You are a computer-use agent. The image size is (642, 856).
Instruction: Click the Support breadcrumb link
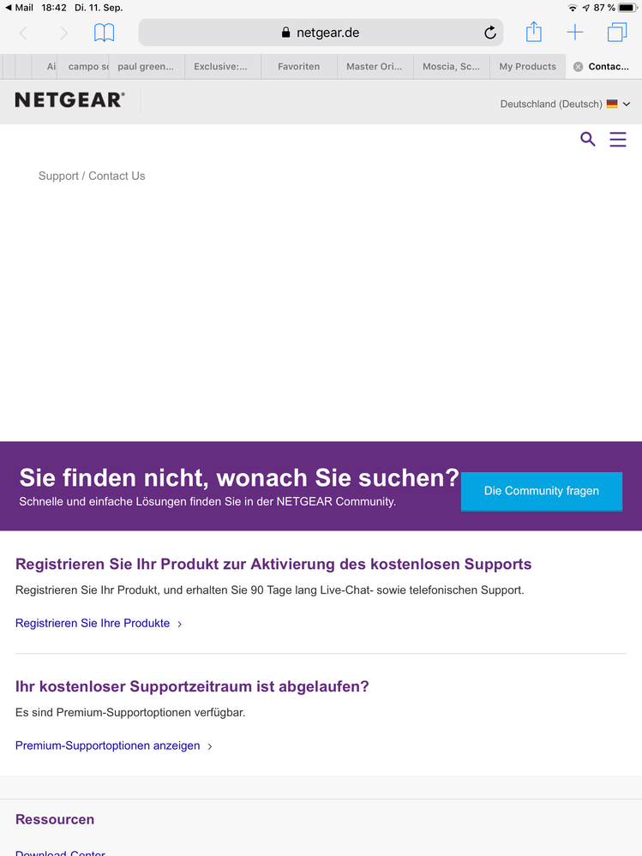(x=58, y=176)
